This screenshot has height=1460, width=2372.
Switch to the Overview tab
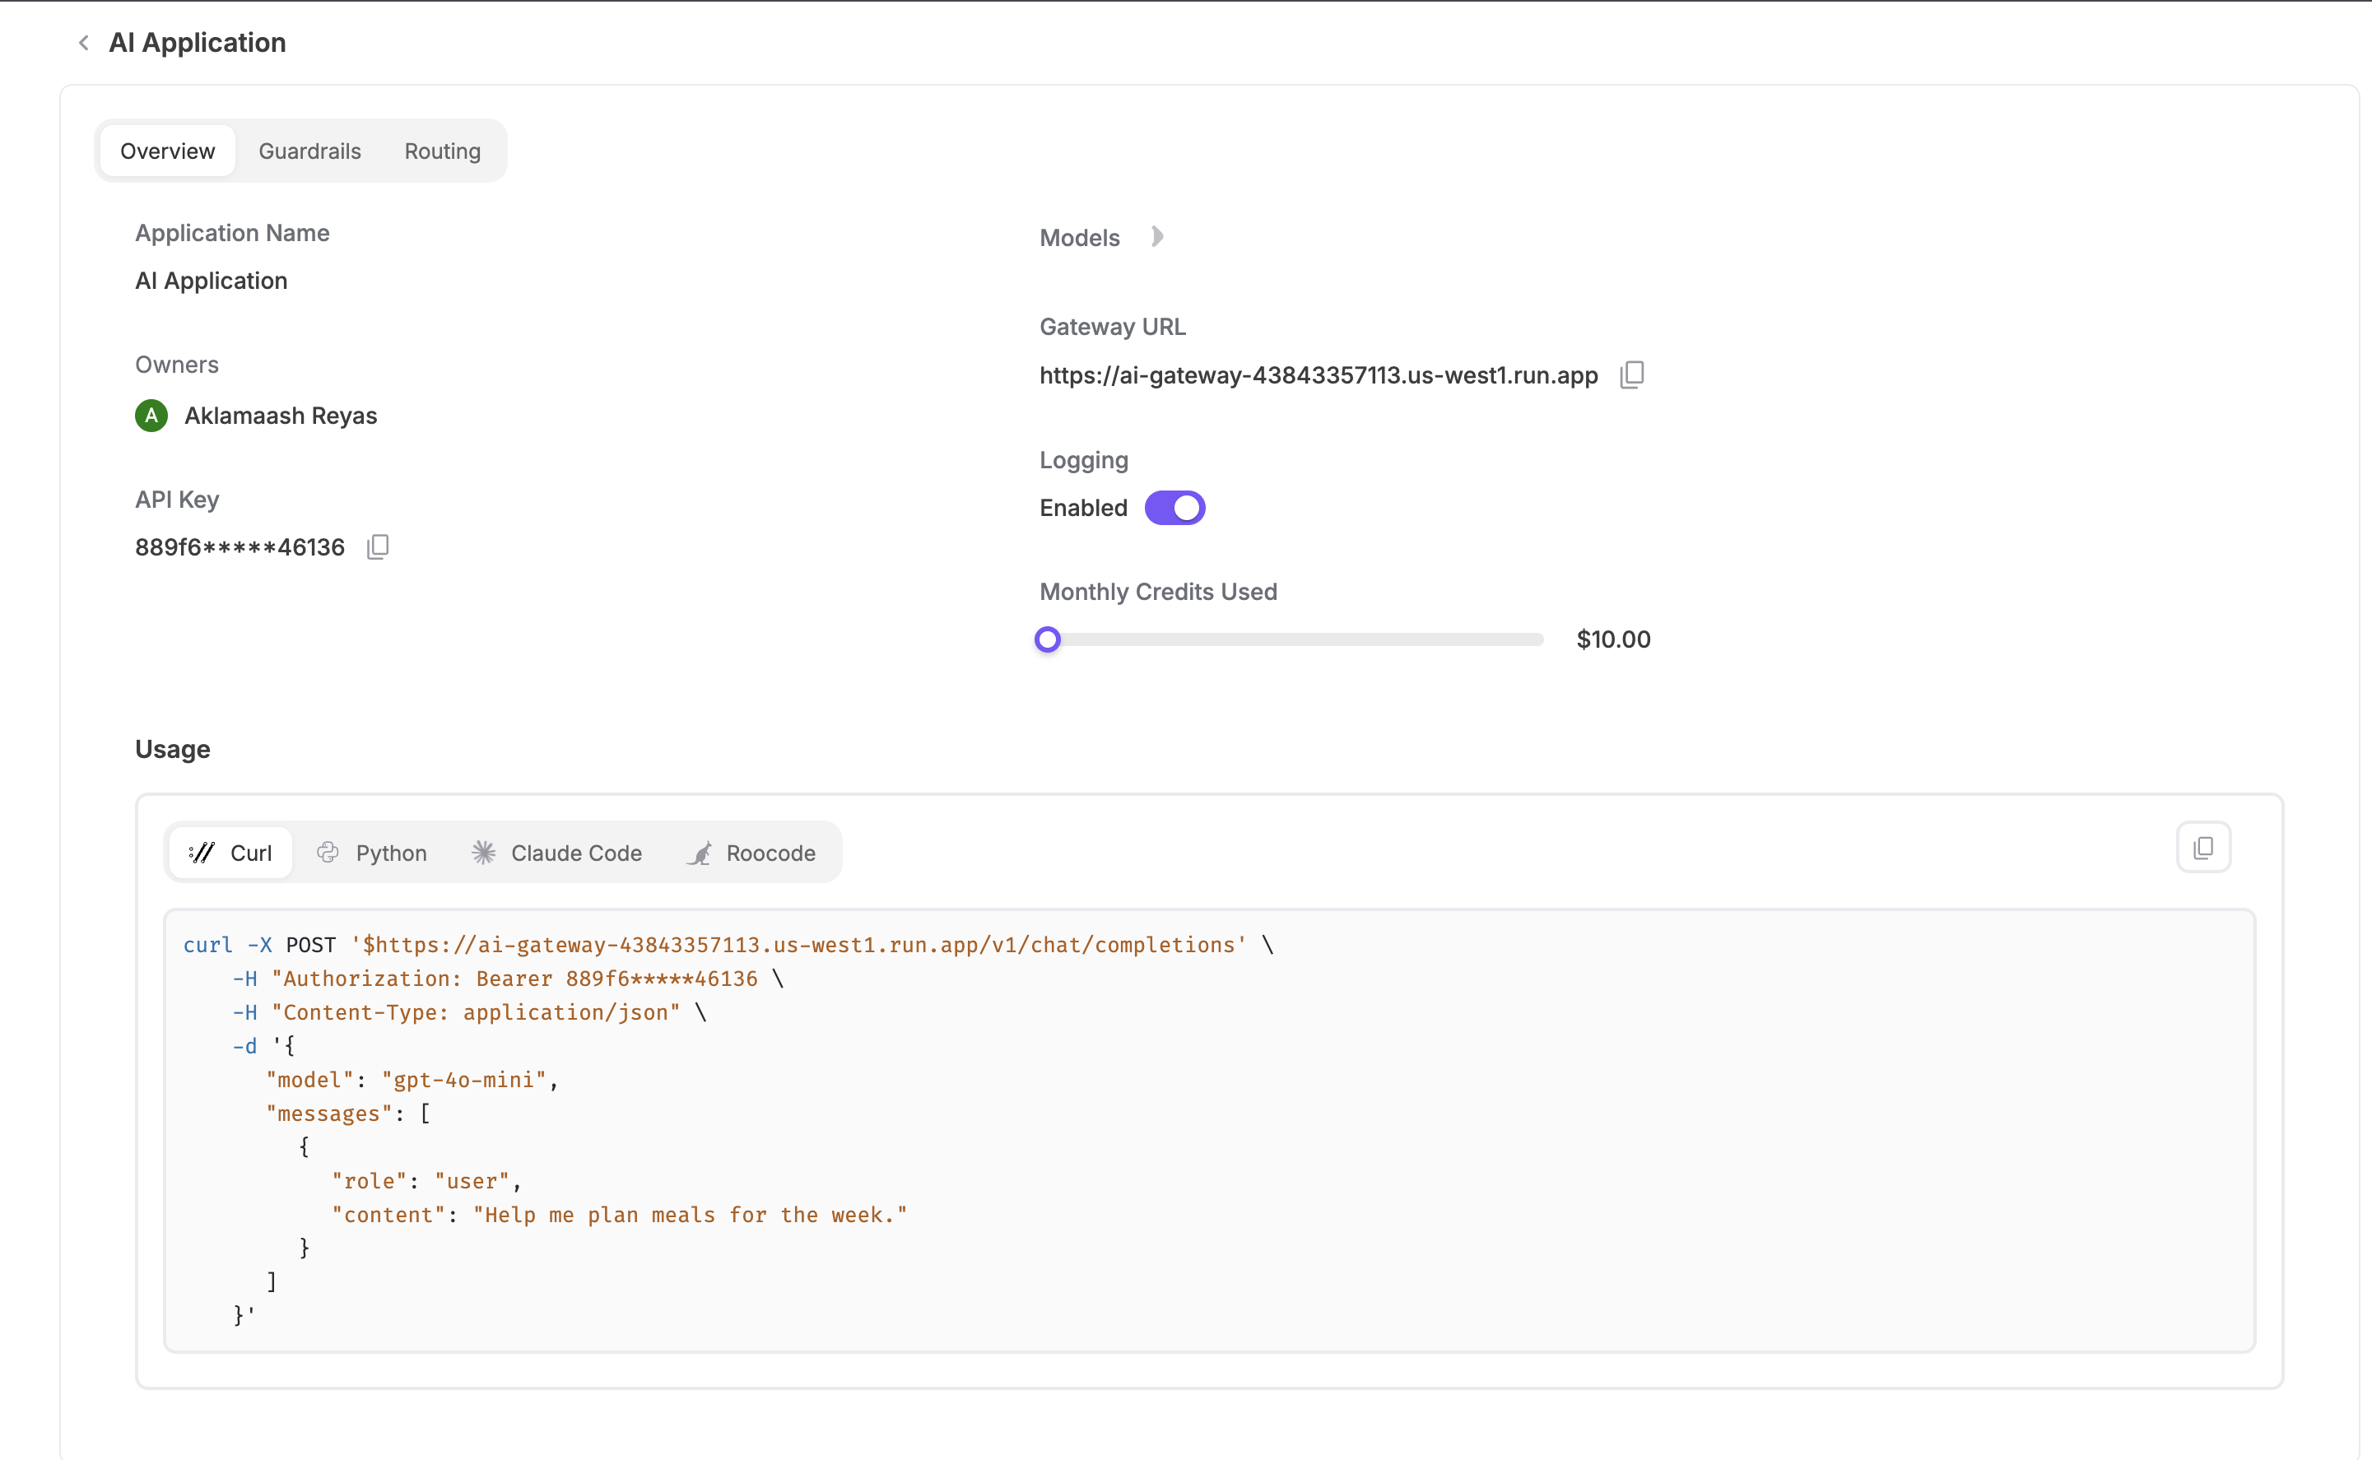168,151
